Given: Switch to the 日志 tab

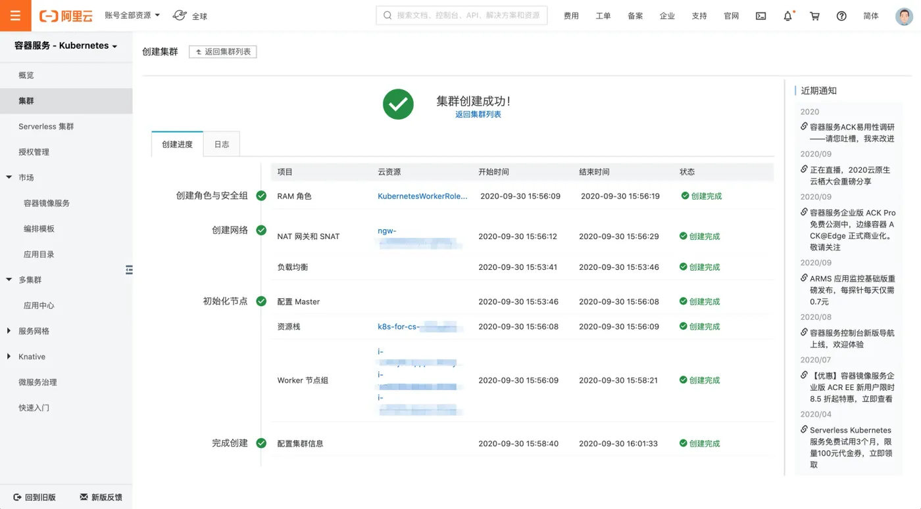Looking at the screenshot, I should [x=222, y=144].
